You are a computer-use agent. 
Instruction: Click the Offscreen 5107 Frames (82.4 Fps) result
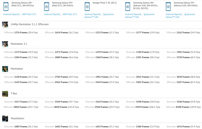(183, 82)
